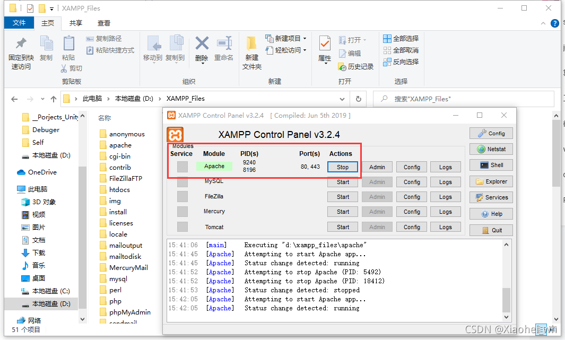This screenshot has width=565, height=340.
Task: Switch to Share (共享) tab
Action: click(x=76, y=23)
